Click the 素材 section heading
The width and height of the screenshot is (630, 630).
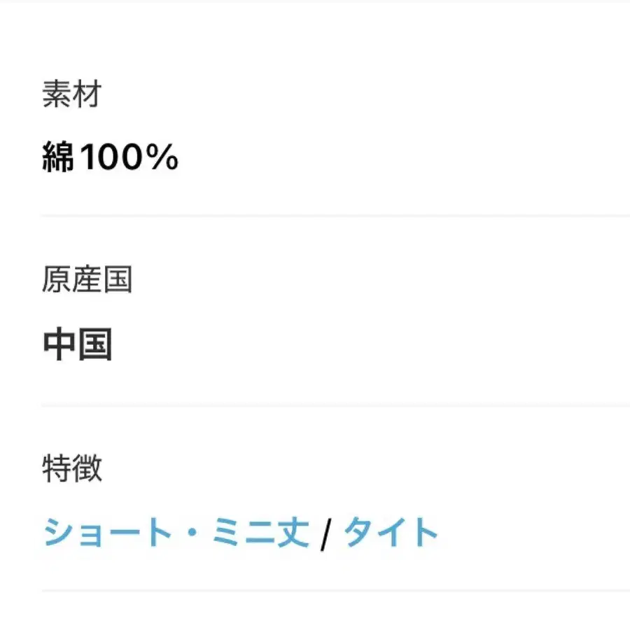pos(72,94)
